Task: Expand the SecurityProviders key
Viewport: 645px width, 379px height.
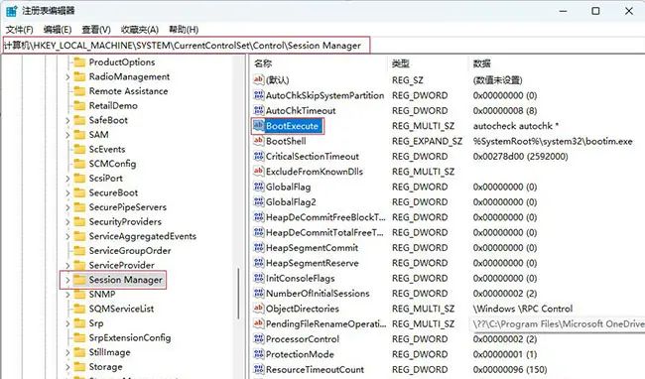Action: pyautogui.click(x=67, y=222)
